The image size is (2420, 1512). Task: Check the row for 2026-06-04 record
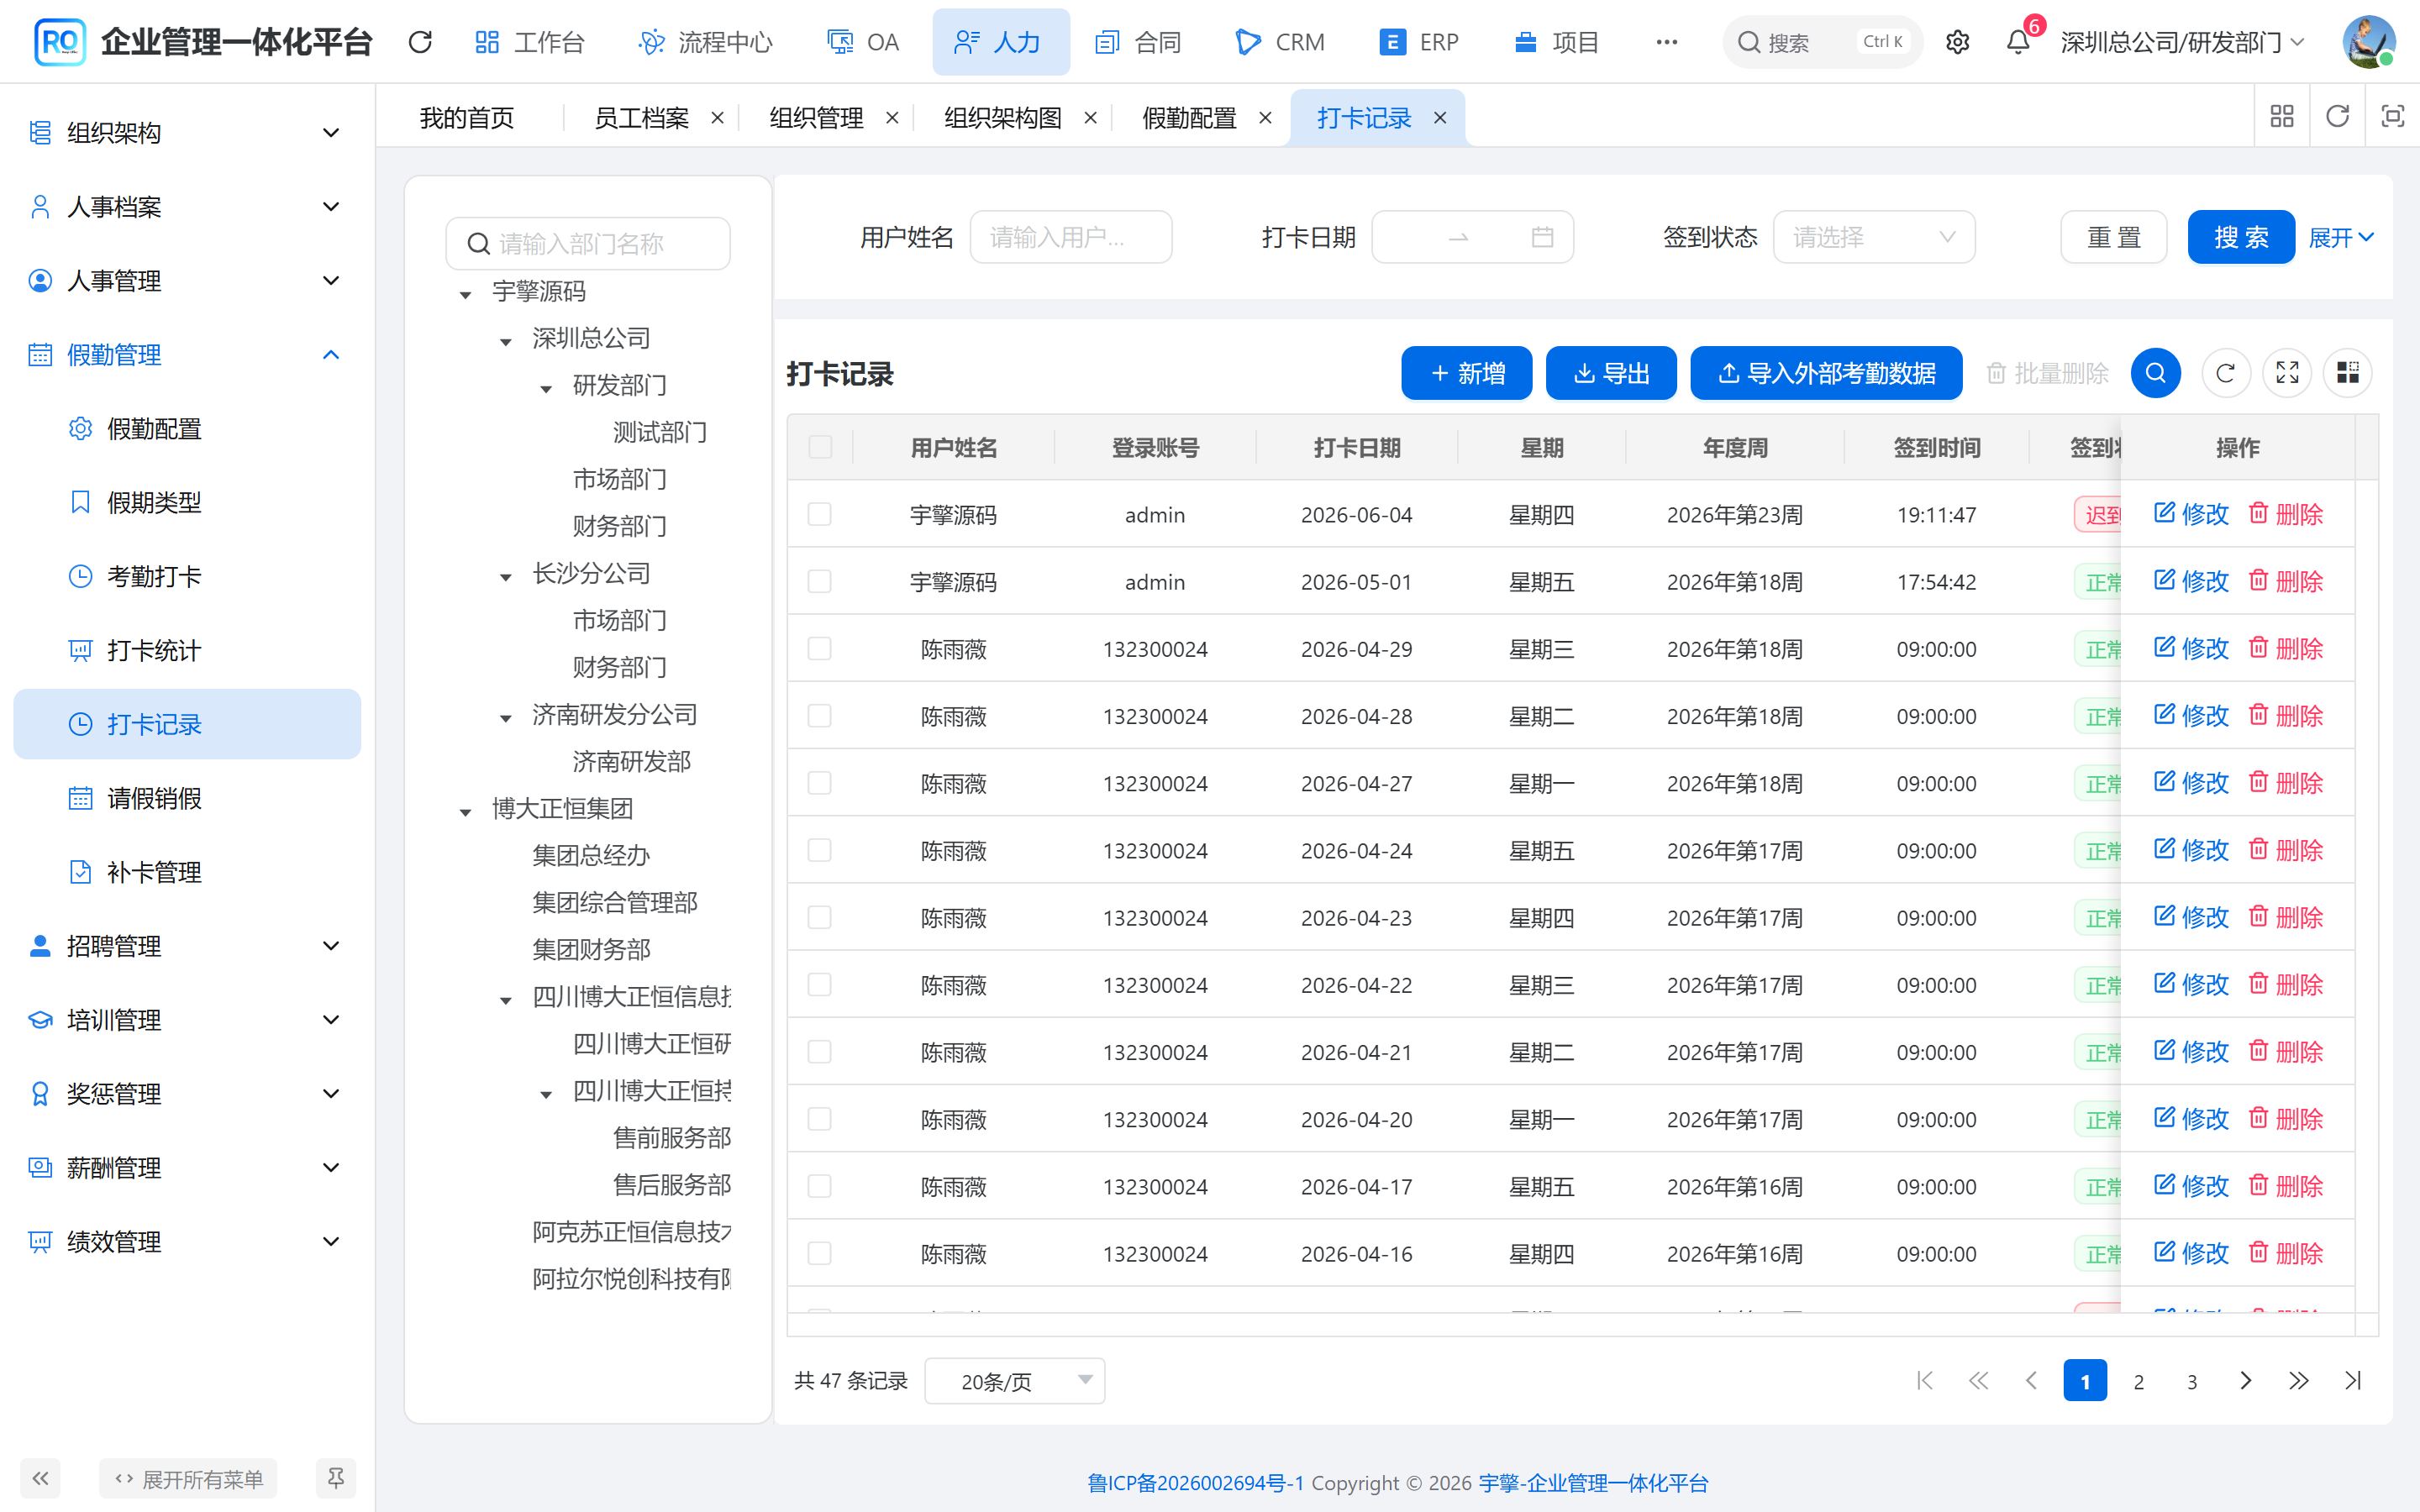820,514
